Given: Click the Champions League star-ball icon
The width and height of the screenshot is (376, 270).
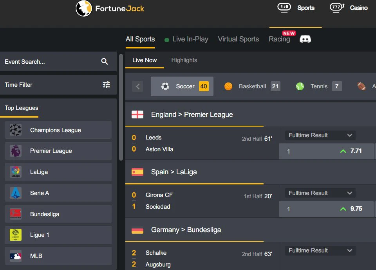Looking at the screenshot, I should [x=16, y=130].
